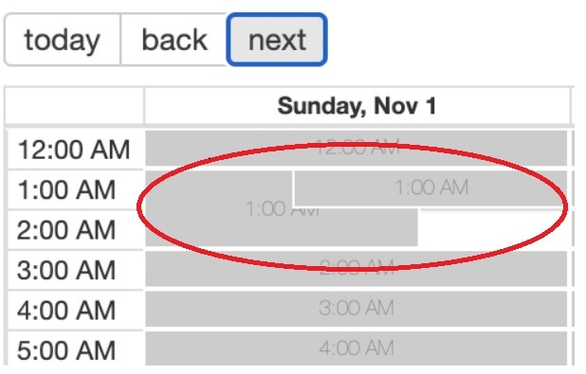Click the 4:00 AM time gutter label
Image resolution: width=586 pixels, height=374 pixels.
(66, 311)
